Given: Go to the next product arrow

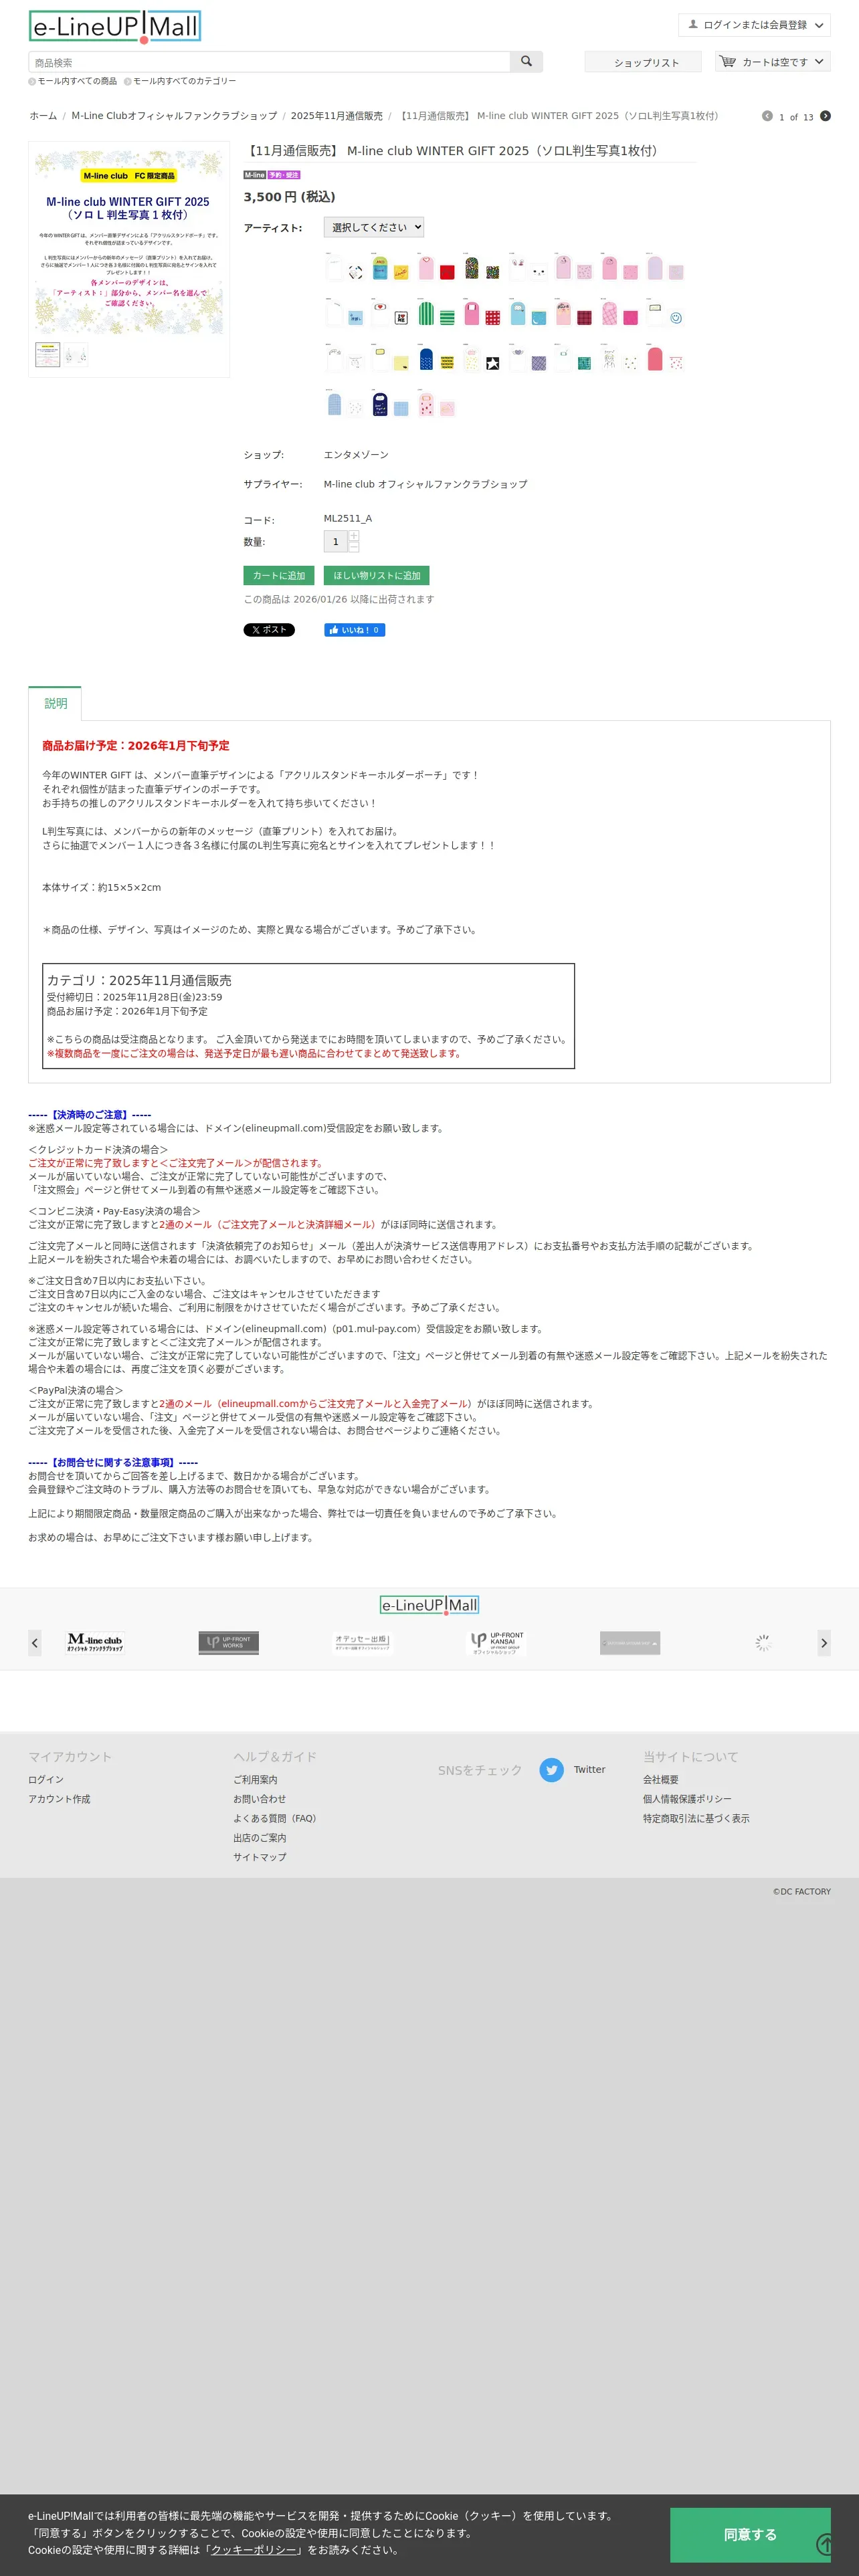Looking at the screenshot, I should [825, 116].
